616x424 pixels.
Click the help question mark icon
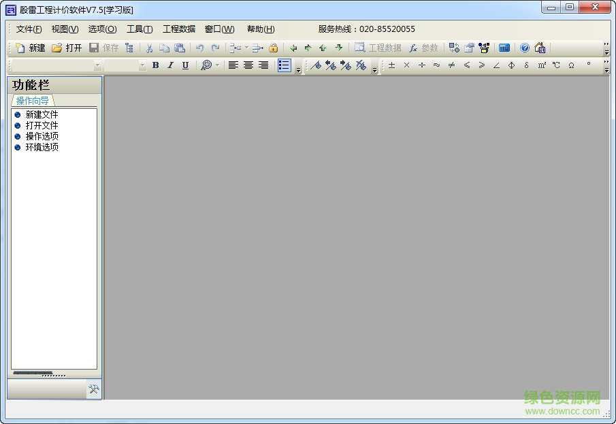point(525,48)
